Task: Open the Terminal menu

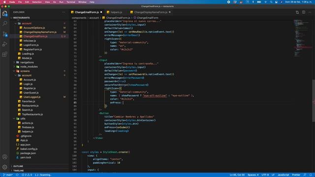Action: [71, 2]
